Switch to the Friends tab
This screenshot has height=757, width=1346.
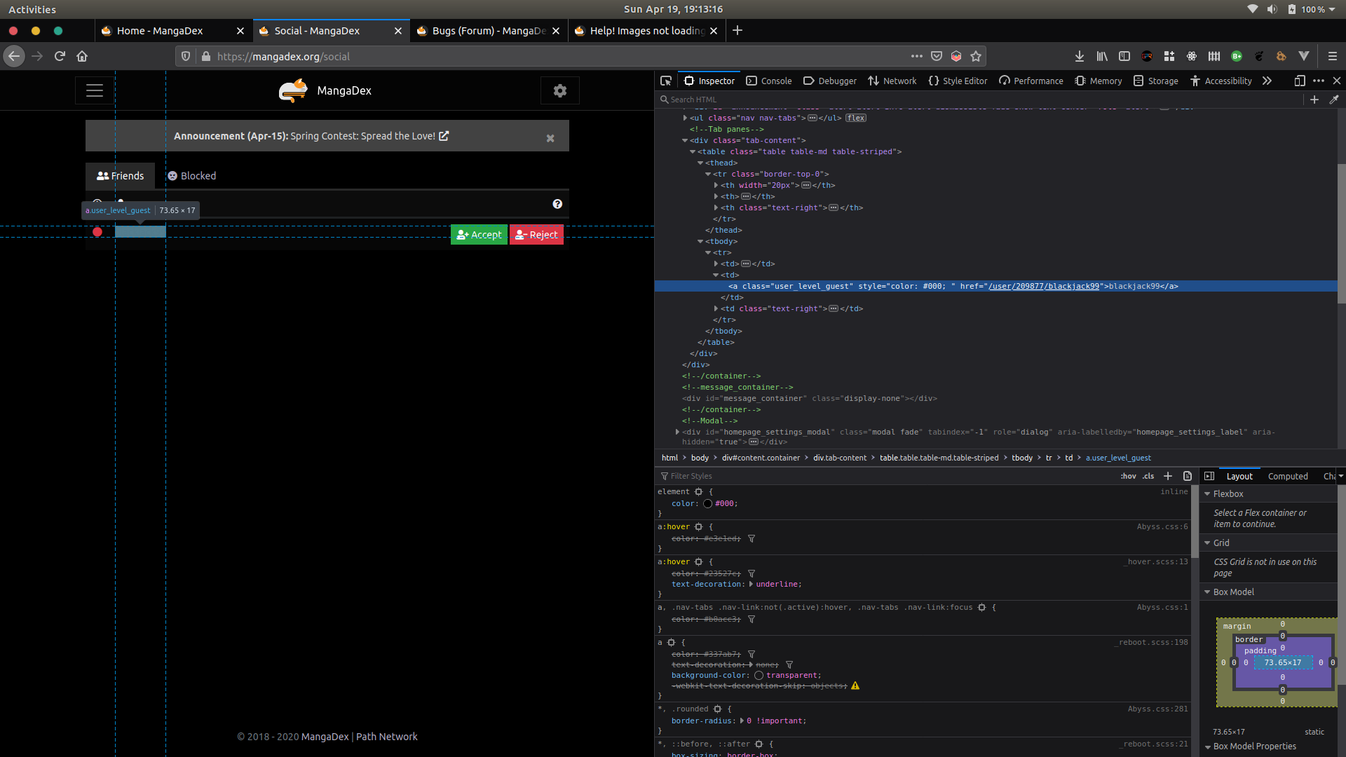121,176
